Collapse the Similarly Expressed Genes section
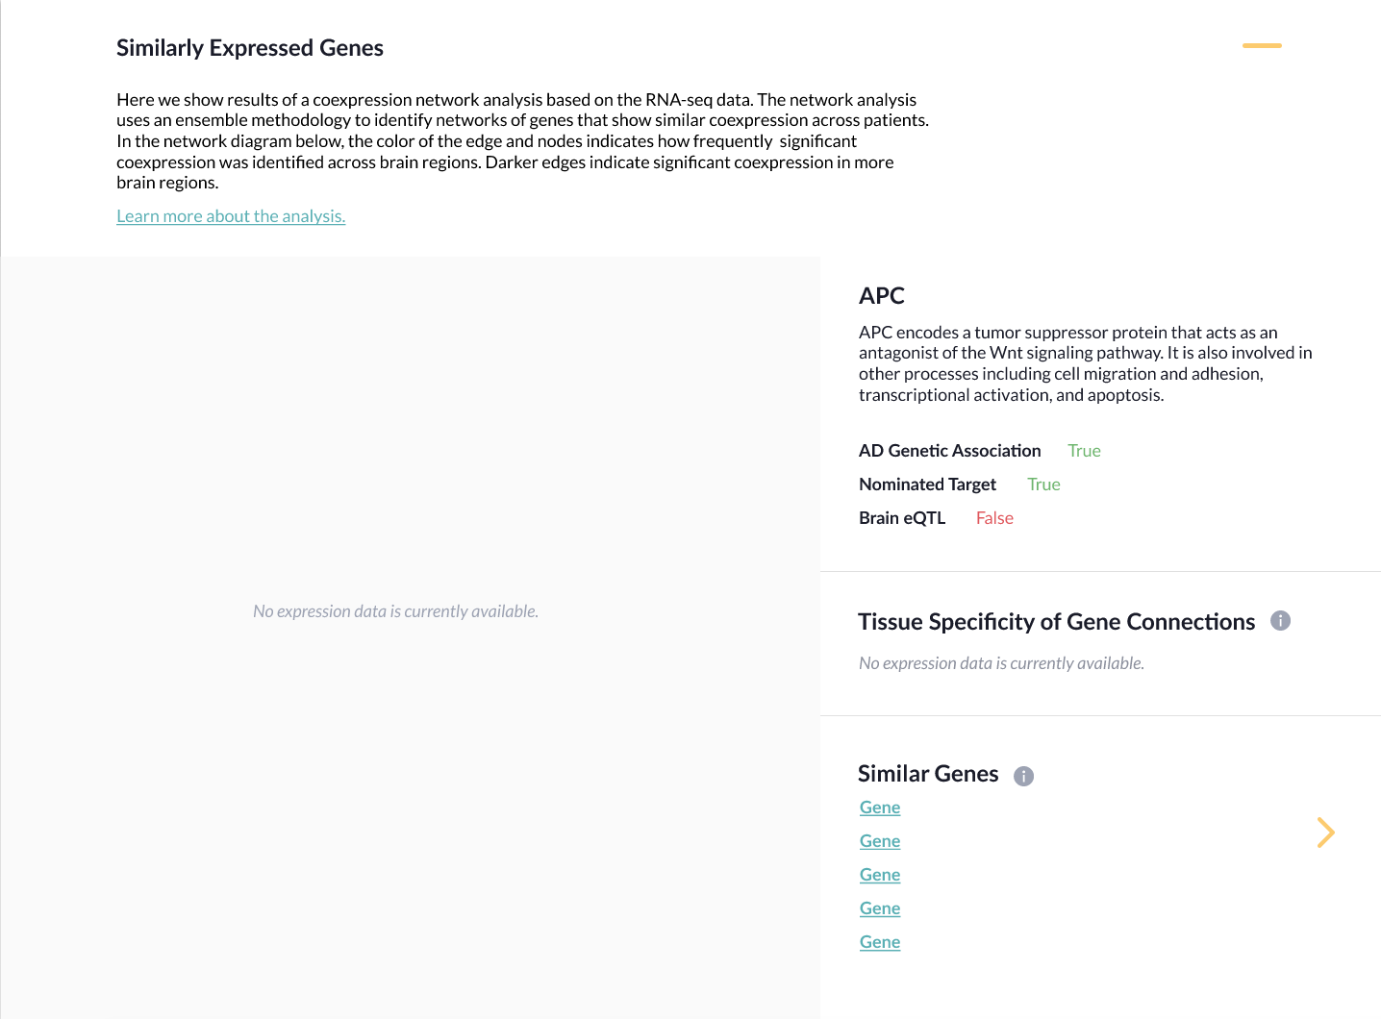 pos(1261,45)
